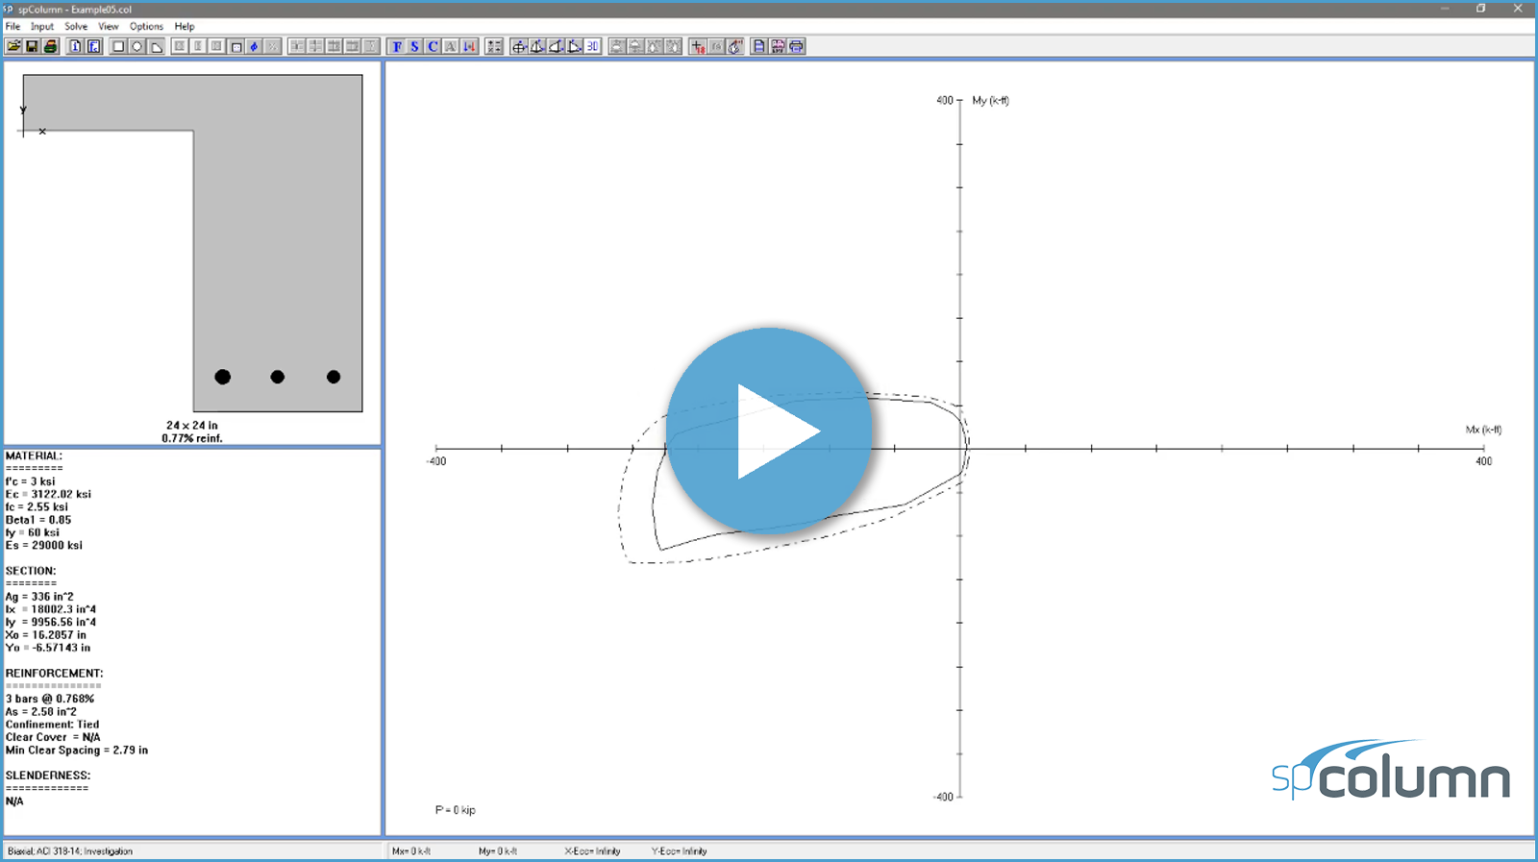Click the green printer icon in toolbar
The width and height of the screenshot is (1538, 862).
[x=50, y=46]
